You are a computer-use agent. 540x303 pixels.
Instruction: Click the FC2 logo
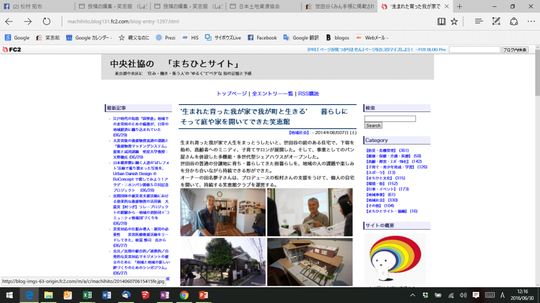point(12,49)
